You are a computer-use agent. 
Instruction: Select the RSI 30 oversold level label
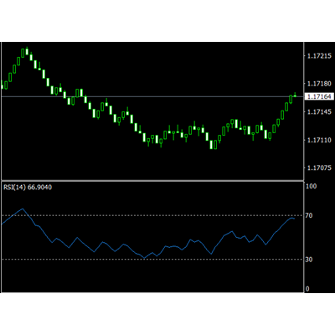309,260
